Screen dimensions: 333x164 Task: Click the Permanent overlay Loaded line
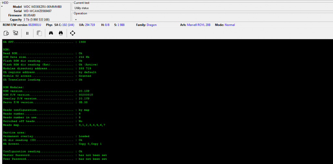(46, 136)
